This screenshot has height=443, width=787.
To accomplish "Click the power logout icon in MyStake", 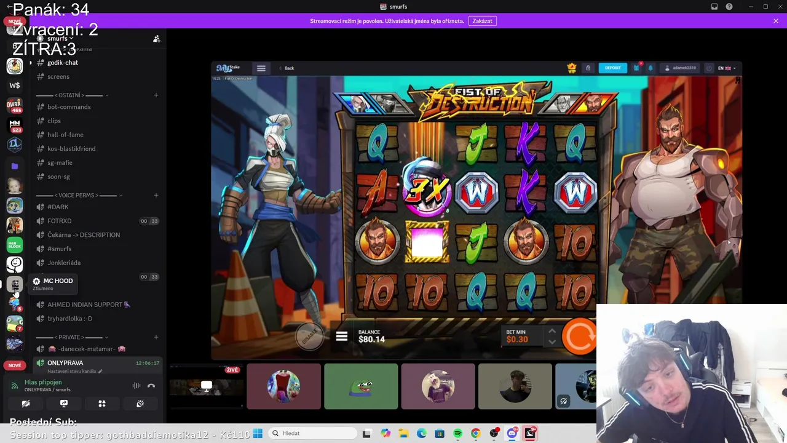I will click(x=709, y=68).
